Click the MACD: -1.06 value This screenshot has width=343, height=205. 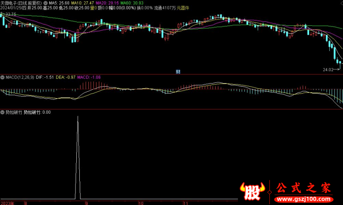click(x=89, y=77)
